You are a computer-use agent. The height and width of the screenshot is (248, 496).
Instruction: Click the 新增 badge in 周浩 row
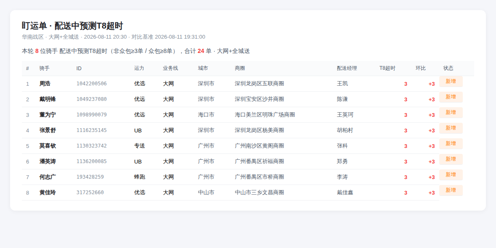[451, 81]
